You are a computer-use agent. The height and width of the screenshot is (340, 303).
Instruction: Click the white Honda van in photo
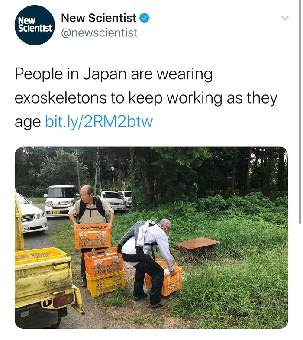coord(61,201)
